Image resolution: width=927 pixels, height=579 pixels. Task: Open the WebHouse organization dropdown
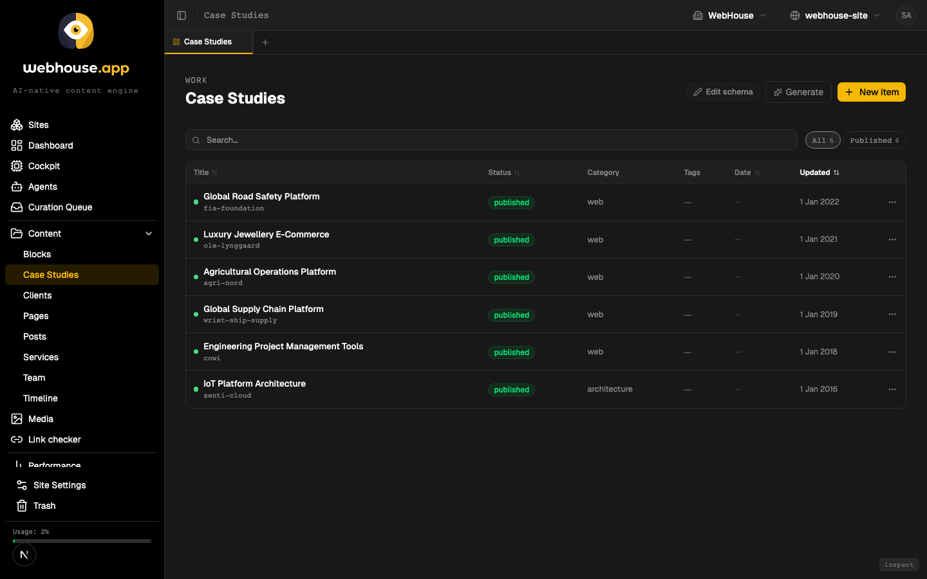(729, 15)
